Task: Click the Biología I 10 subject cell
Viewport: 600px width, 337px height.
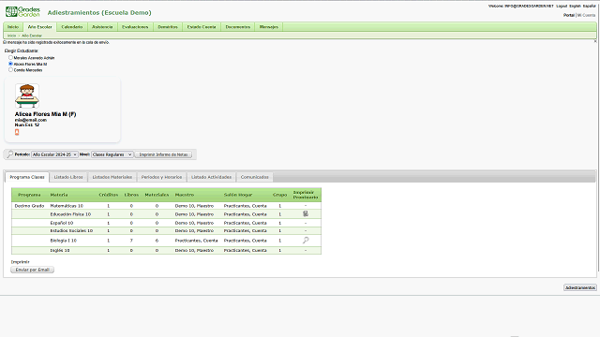Action: coord(64,241)
